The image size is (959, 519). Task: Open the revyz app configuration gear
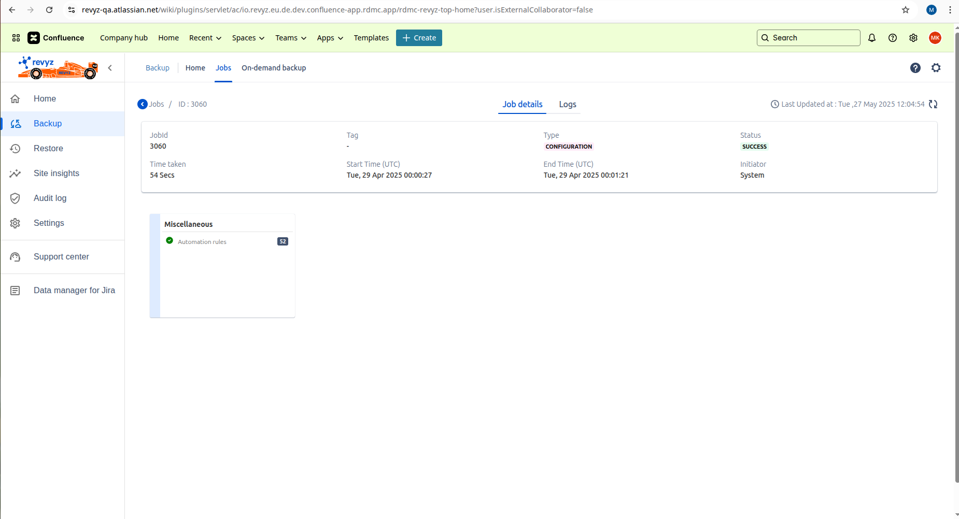[x=936, y=67]
